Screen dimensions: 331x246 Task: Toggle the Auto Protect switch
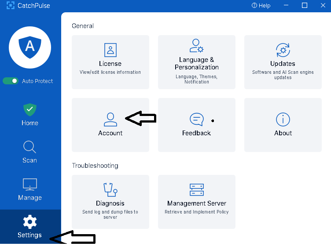click(11, 81)
